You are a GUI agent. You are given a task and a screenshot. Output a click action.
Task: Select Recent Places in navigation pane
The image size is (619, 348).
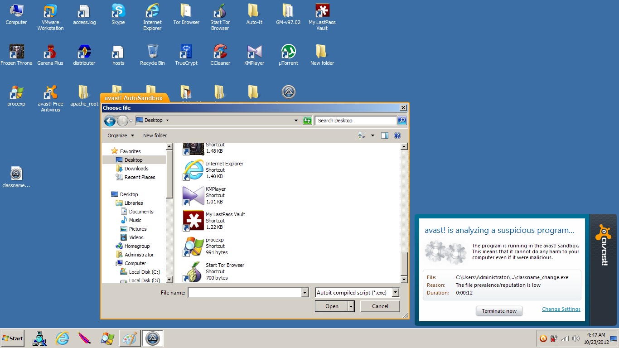[x=140, y=177]
